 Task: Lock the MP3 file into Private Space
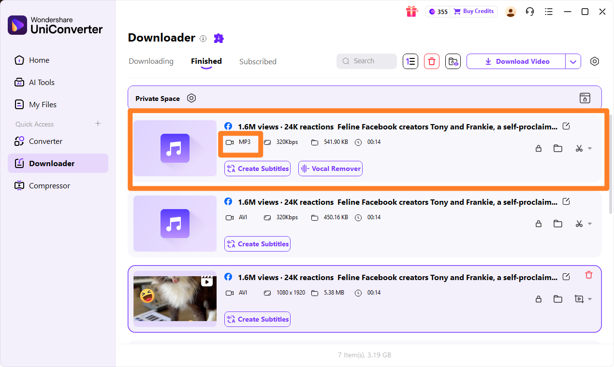pos(539,148)
